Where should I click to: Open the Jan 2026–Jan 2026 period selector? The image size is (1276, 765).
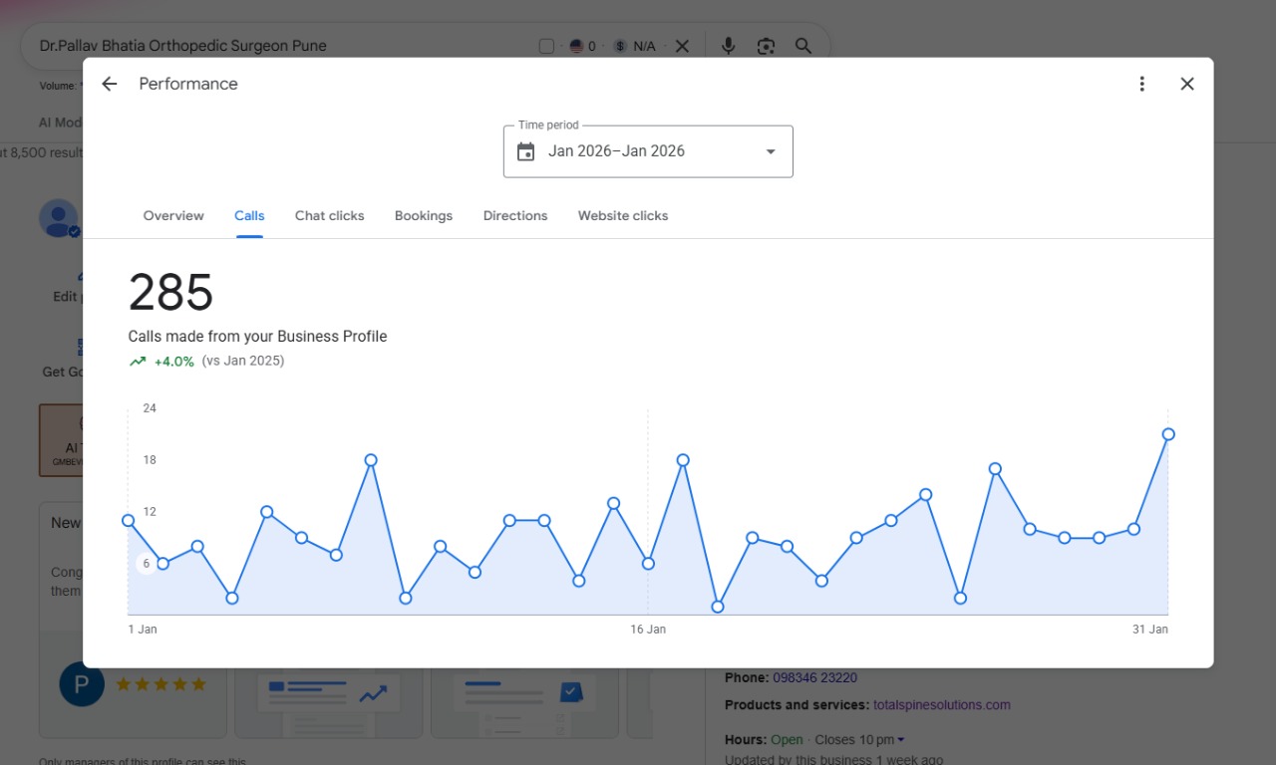[648, 151]
